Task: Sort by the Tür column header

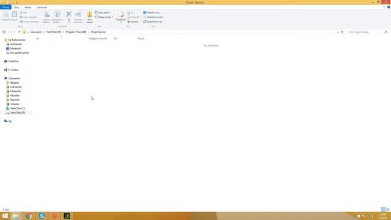Action: tap(115, 38)
